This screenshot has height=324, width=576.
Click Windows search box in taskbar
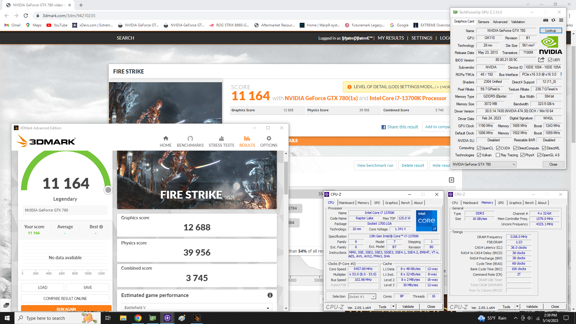pyautogui.click(x=58, y=318)
